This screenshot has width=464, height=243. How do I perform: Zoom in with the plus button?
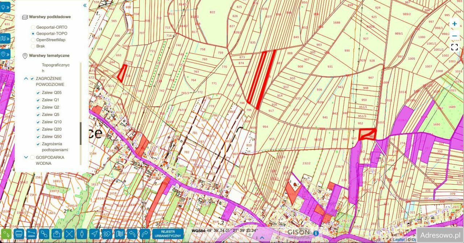pyautogui.click(x=455, y=24)
